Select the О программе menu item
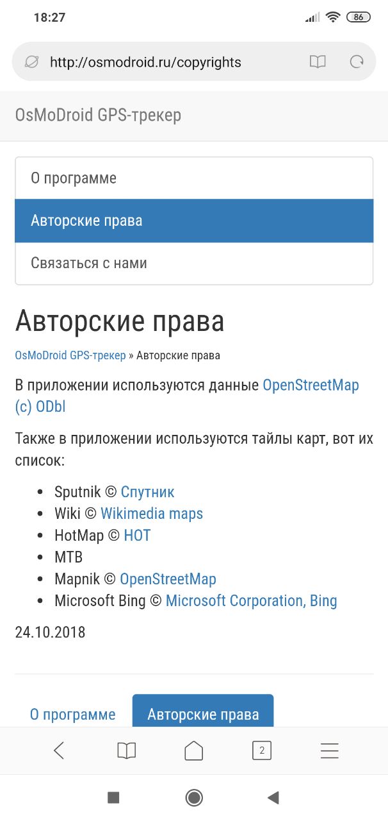 194,178
